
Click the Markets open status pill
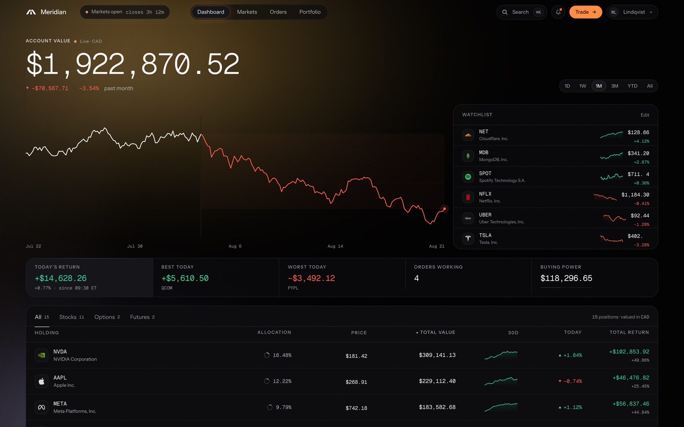[x=125, y=12]
